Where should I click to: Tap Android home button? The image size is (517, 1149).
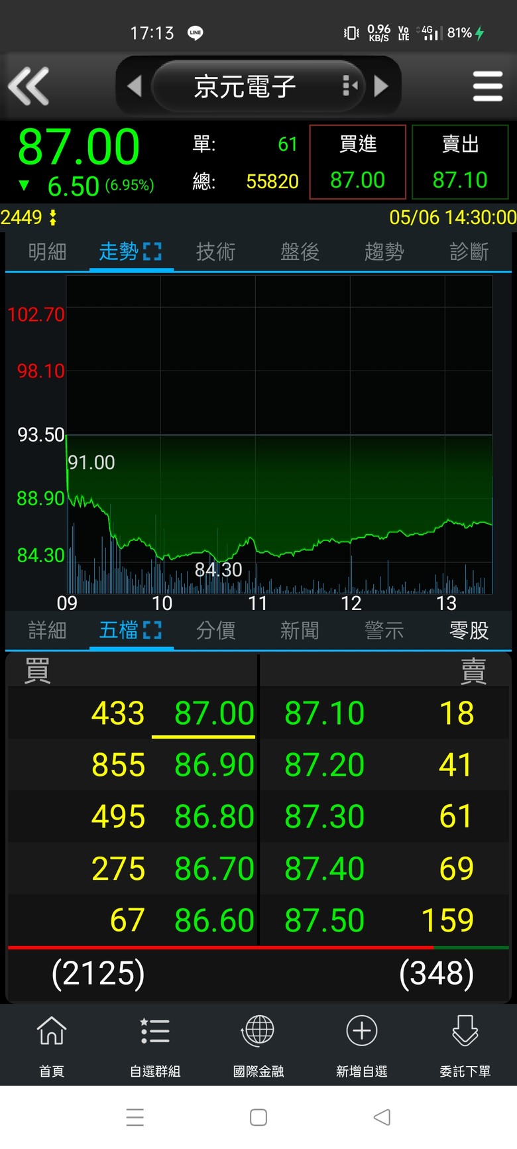click(x=258, y=1117)
